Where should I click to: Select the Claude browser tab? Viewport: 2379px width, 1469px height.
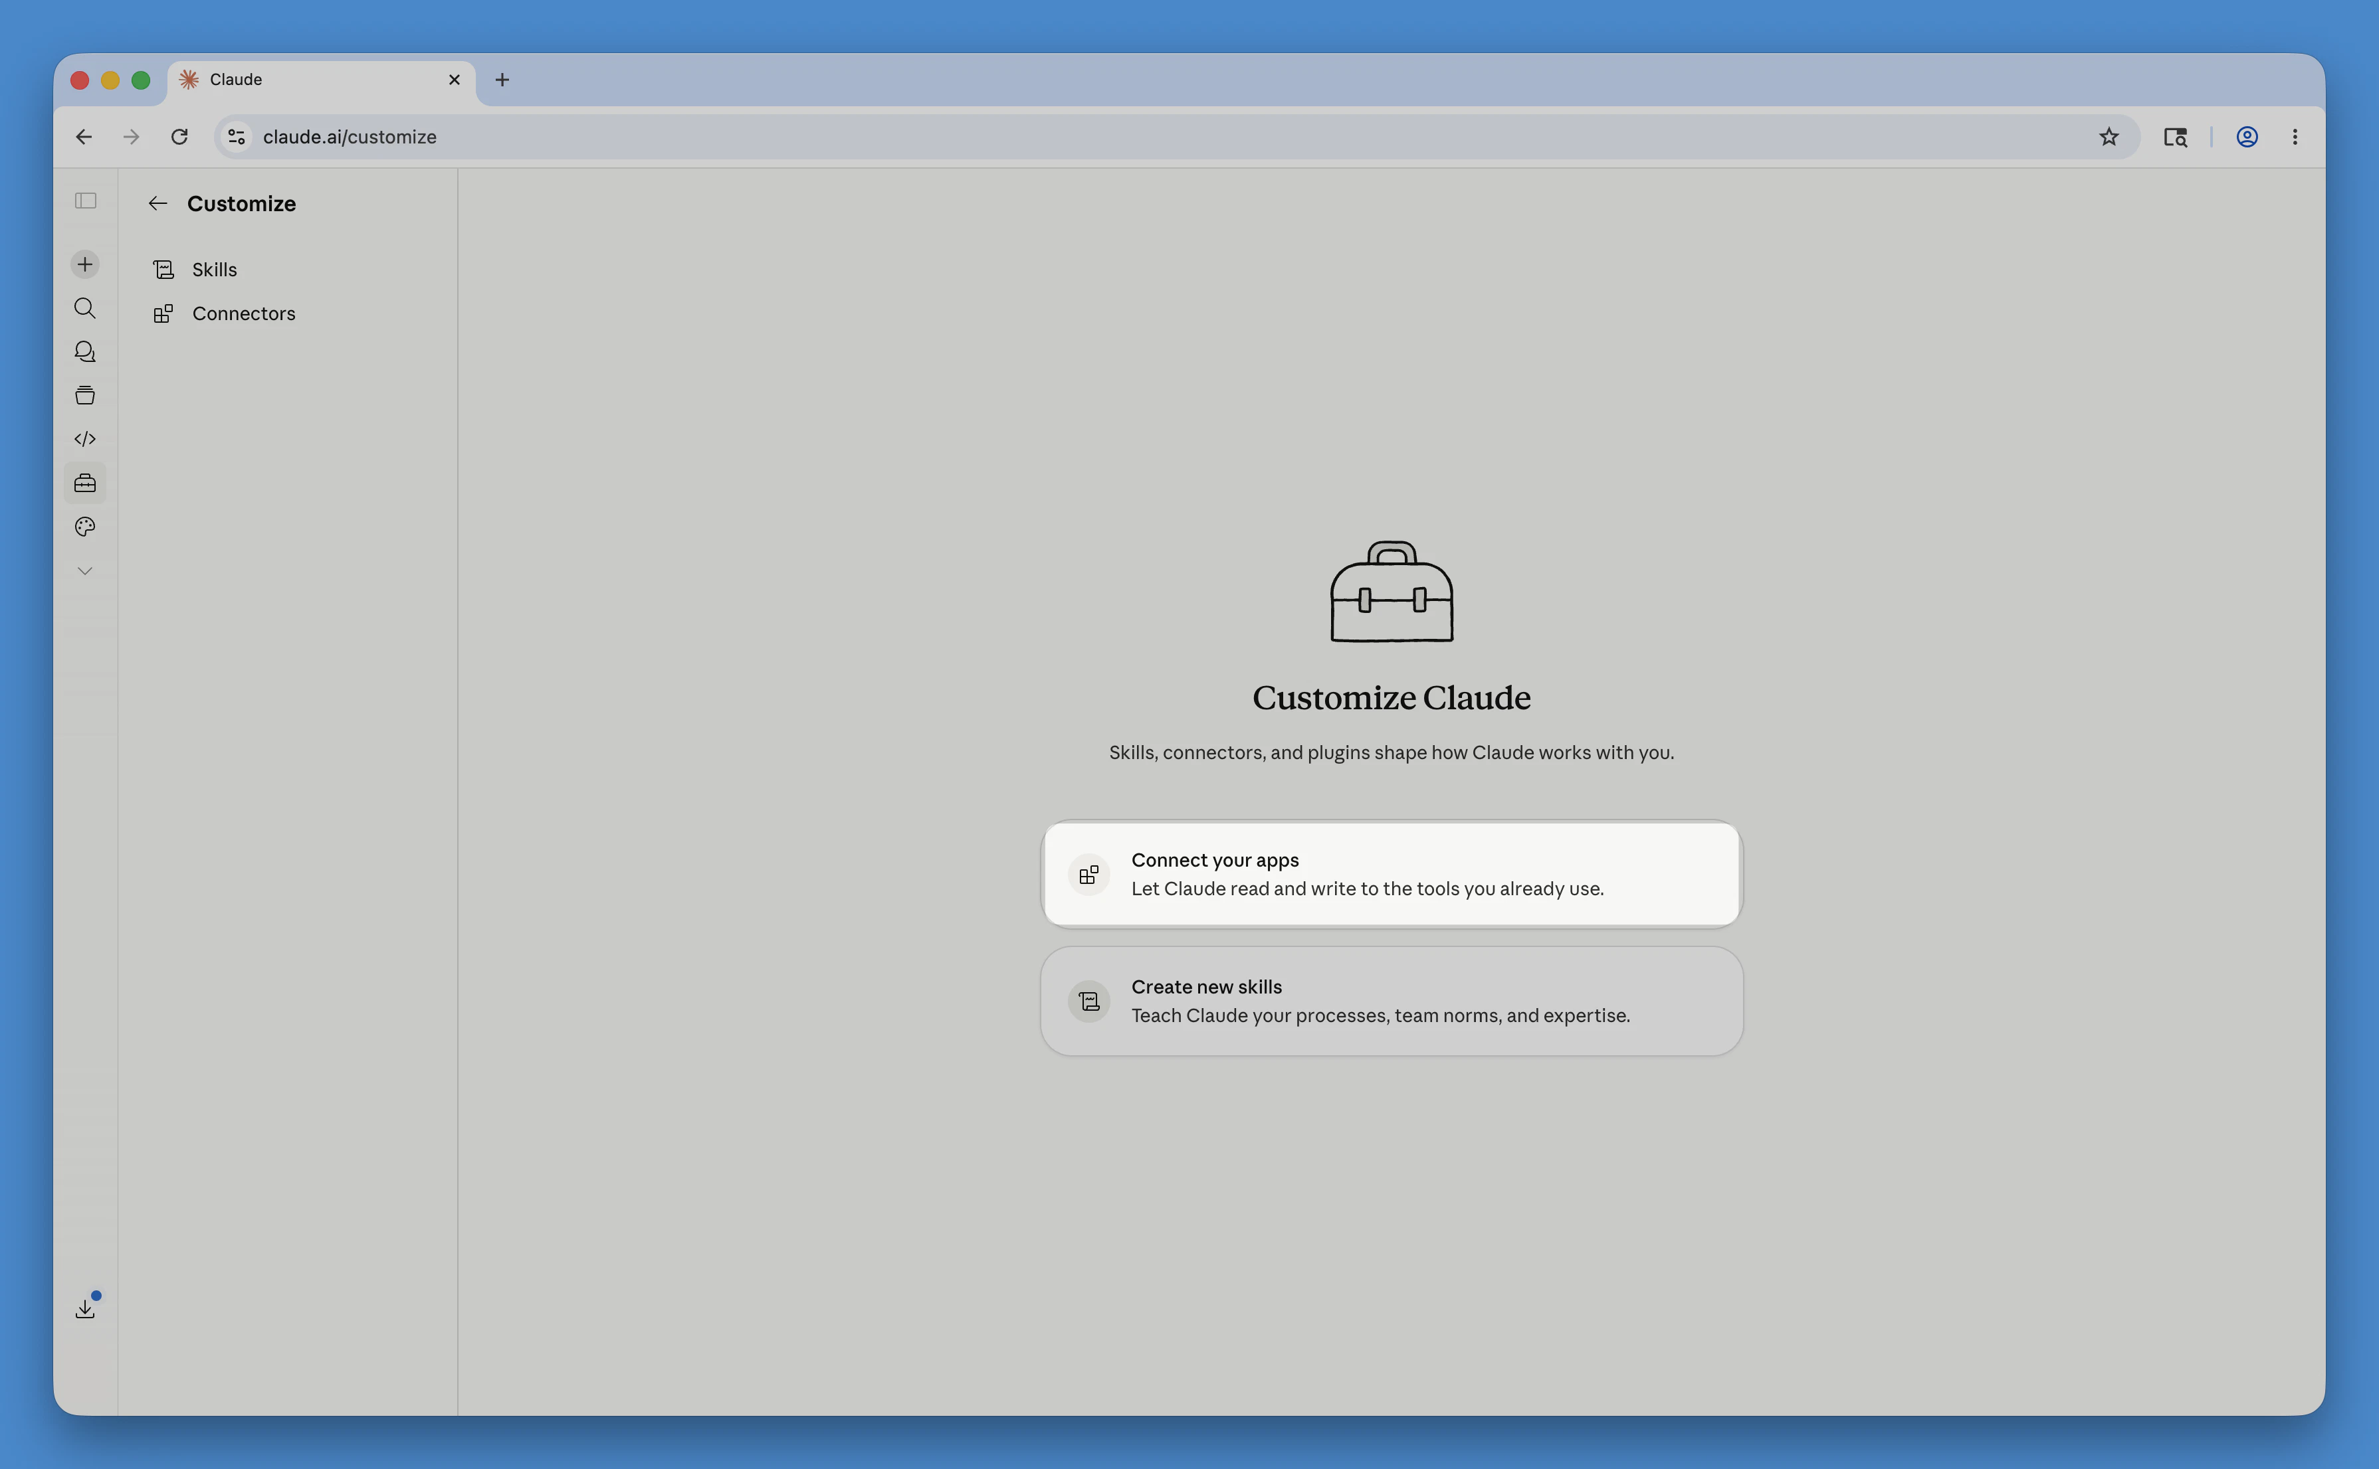[321, 80]
